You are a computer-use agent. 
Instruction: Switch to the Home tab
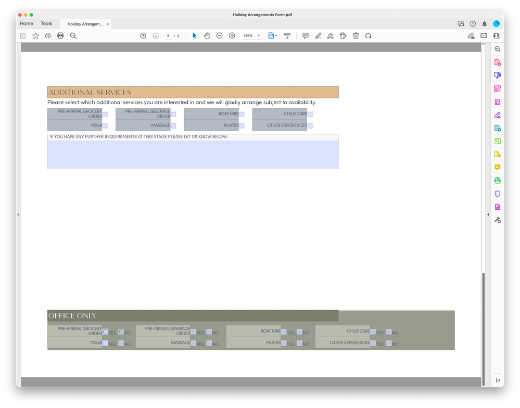coord(26,23)
